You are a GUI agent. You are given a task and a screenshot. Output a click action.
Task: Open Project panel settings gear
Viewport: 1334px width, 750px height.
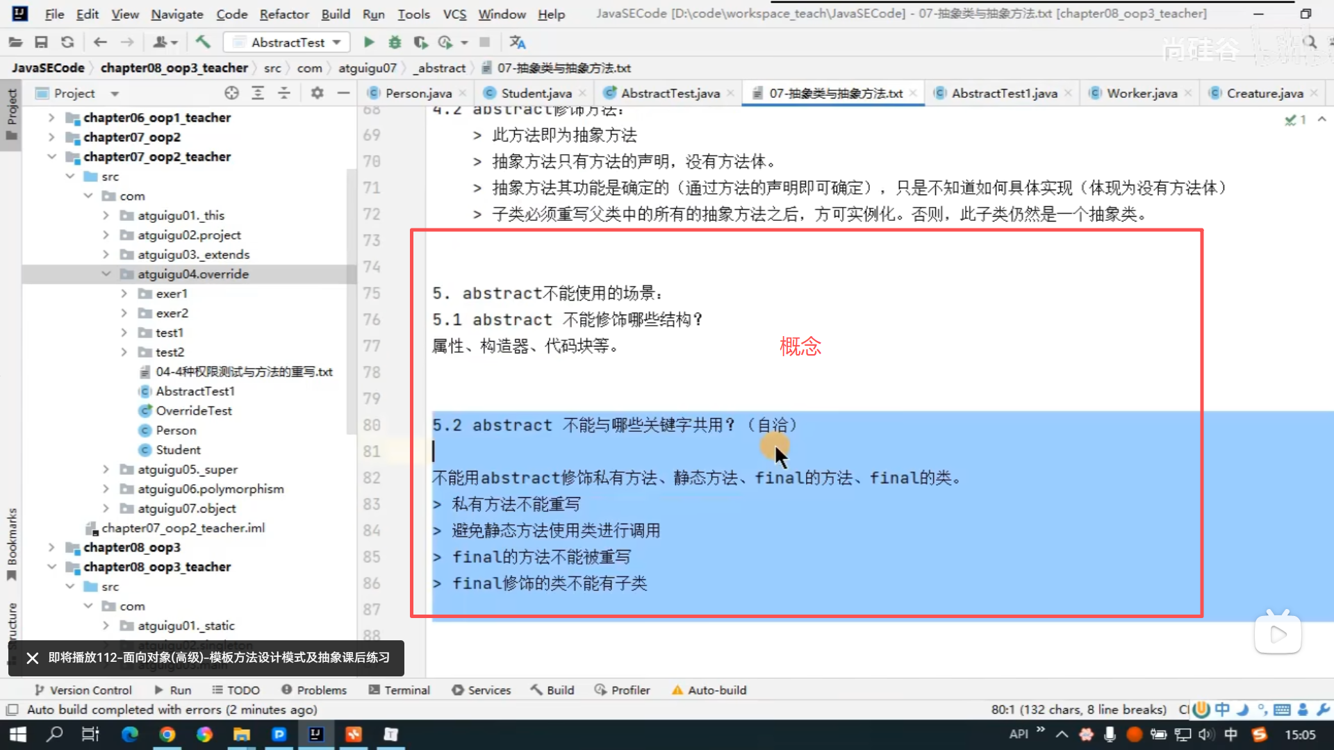(x=317, y=93)
